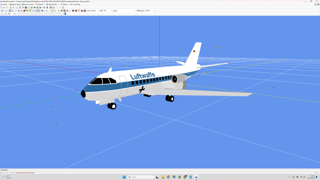
Task: Click the grey back arrow icon
Action: click(x=2, y=7)
